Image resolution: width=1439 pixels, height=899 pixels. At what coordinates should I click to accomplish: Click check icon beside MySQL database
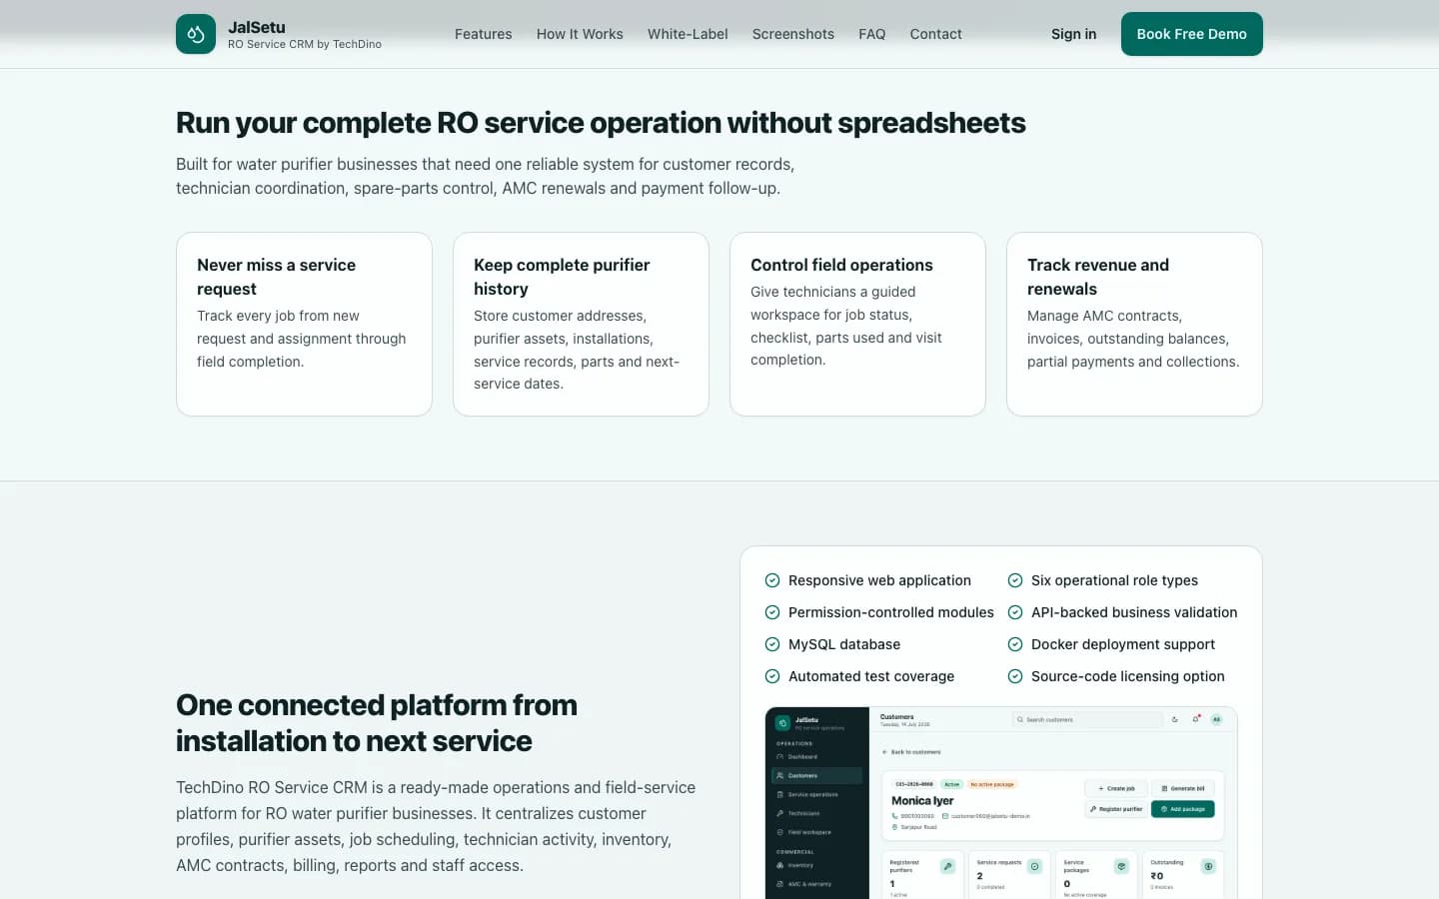772,644
